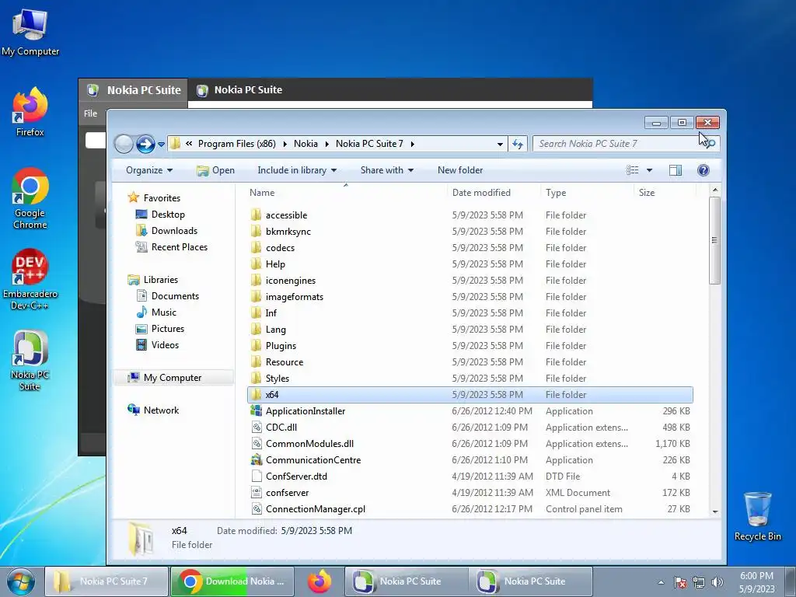
Task: Click the Nokia breadcrumb in address bar
Action: point(305,144)
